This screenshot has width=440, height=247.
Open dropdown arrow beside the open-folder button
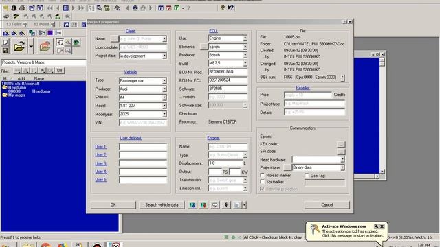(31, 46)
